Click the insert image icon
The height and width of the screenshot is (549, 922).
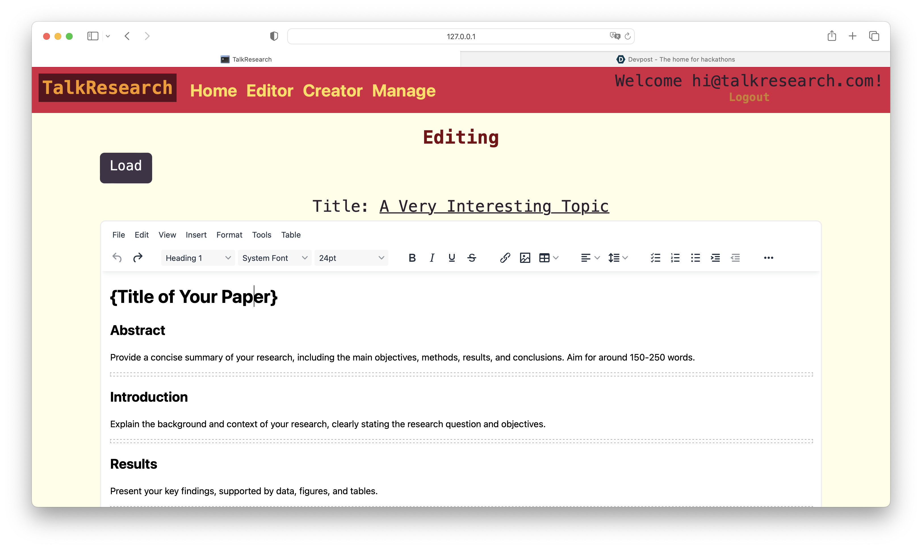point(525,258)
